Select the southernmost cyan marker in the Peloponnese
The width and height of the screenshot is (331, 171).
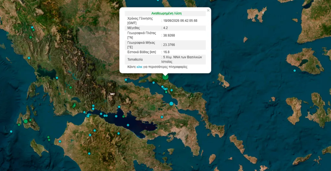click(x=89, y=153)
